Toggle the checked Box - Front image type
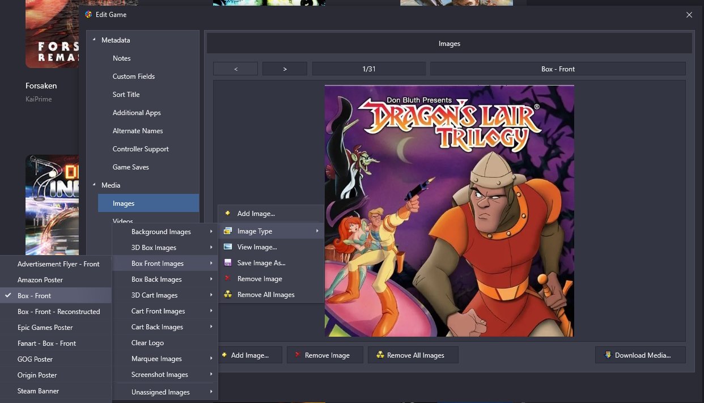 click(56, 296)
